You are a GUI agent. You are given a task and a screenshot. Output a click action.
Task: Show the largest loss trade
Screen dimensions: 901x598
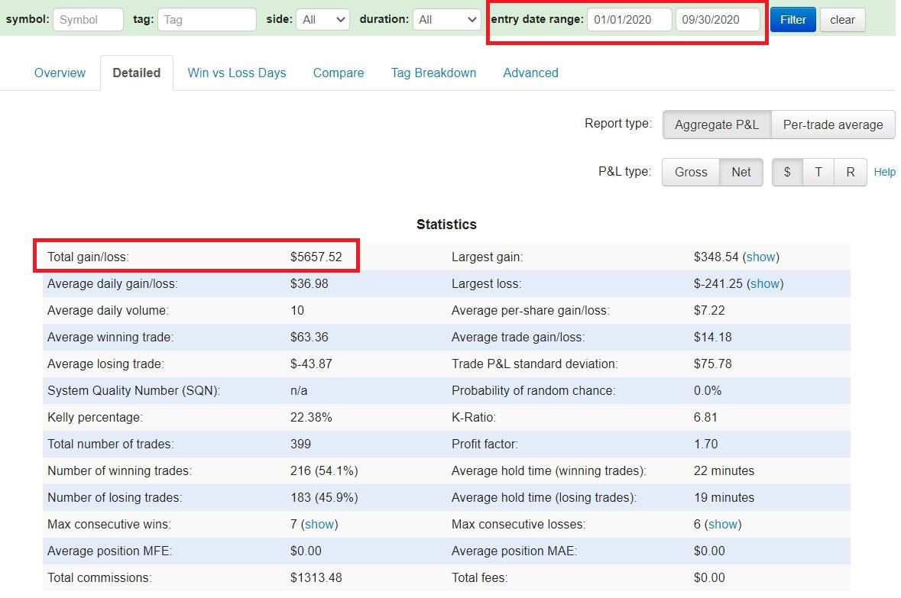point(765,284)
